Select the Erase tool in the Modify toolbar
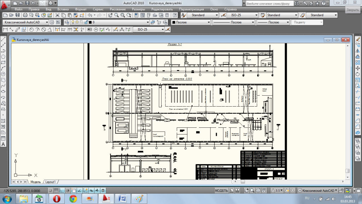This screenshot has height=204, width=362. (358, 39)
